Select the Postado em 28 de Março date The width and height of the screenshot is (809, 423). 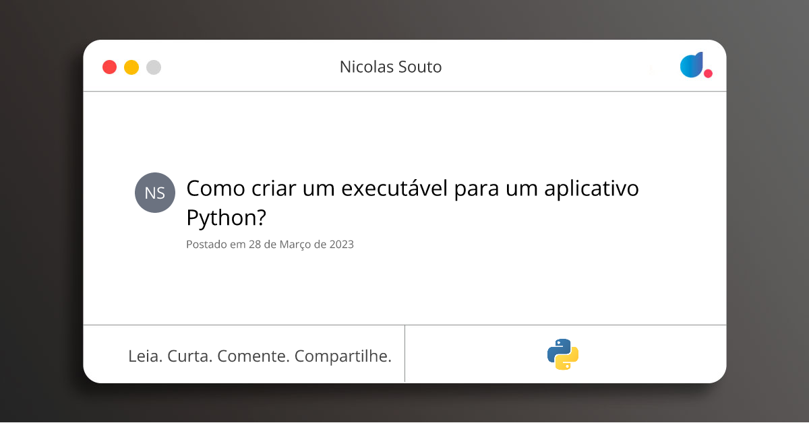pos(270,245)
